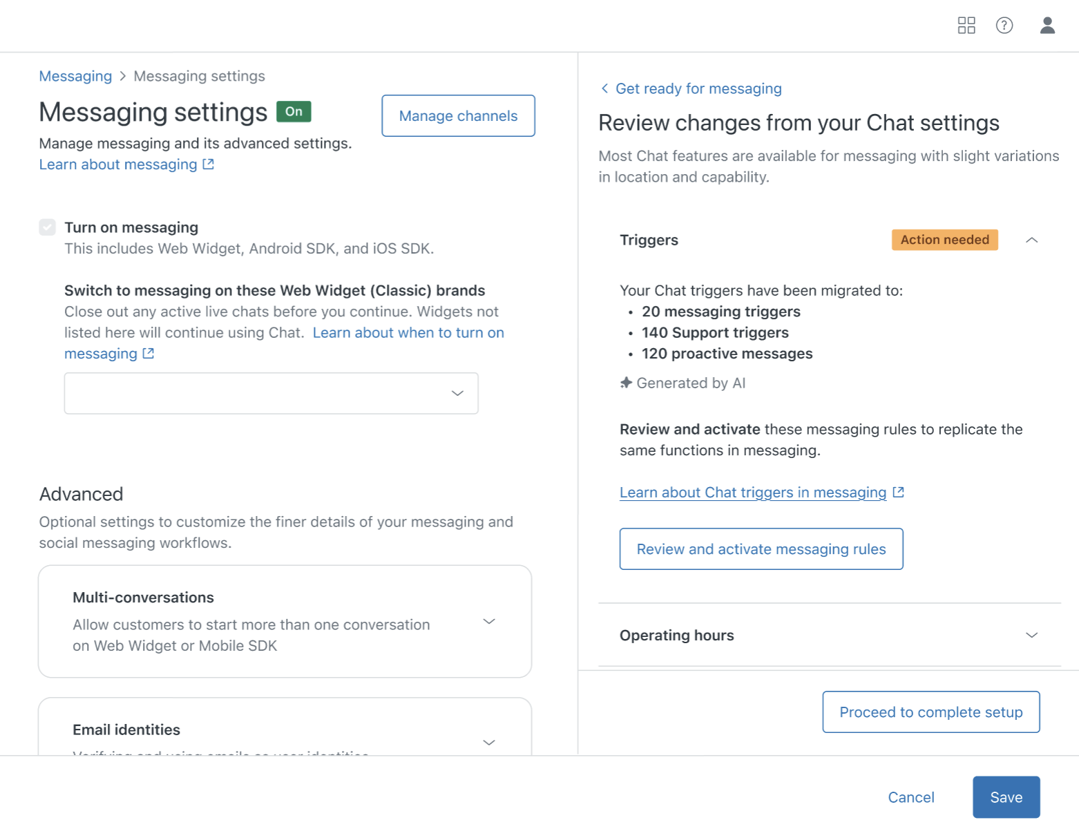Image resolution: width=1079 pixels, height=829 pixels.
Task: Click the back chevron beside Get ready for messaging
Action: pyautogui.click(x=605, y=88)
